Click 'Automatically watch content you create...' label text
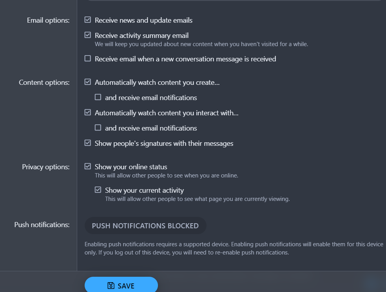The width and height of the screenshot is (386, 292). point(157,82)
